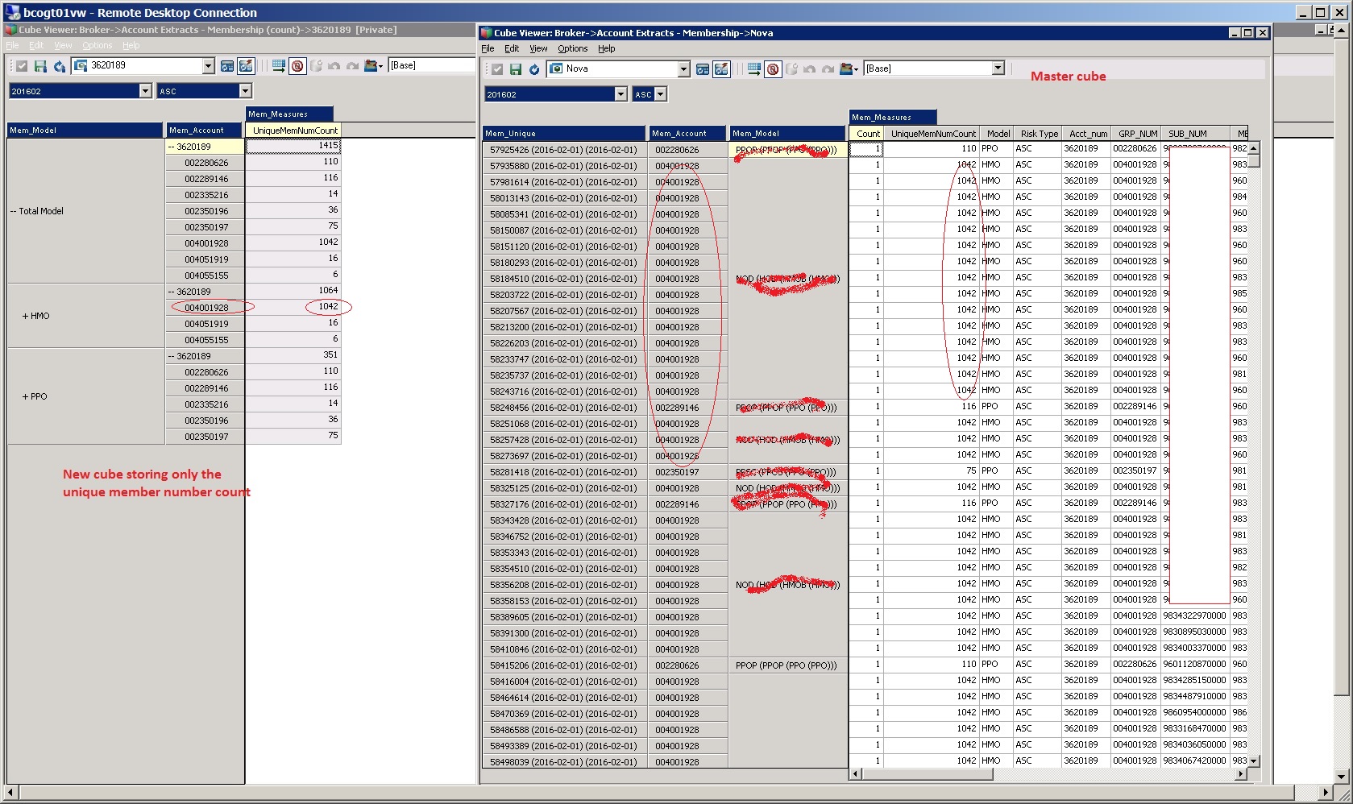
Task: Click Save icon in the 3620189 cube viewer
Action: pyautogui.click(x=40, y=66)
